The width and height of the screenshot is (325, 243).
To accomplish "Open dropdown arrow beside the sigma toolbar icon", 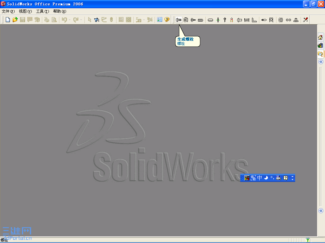I will tap(144, 20).
